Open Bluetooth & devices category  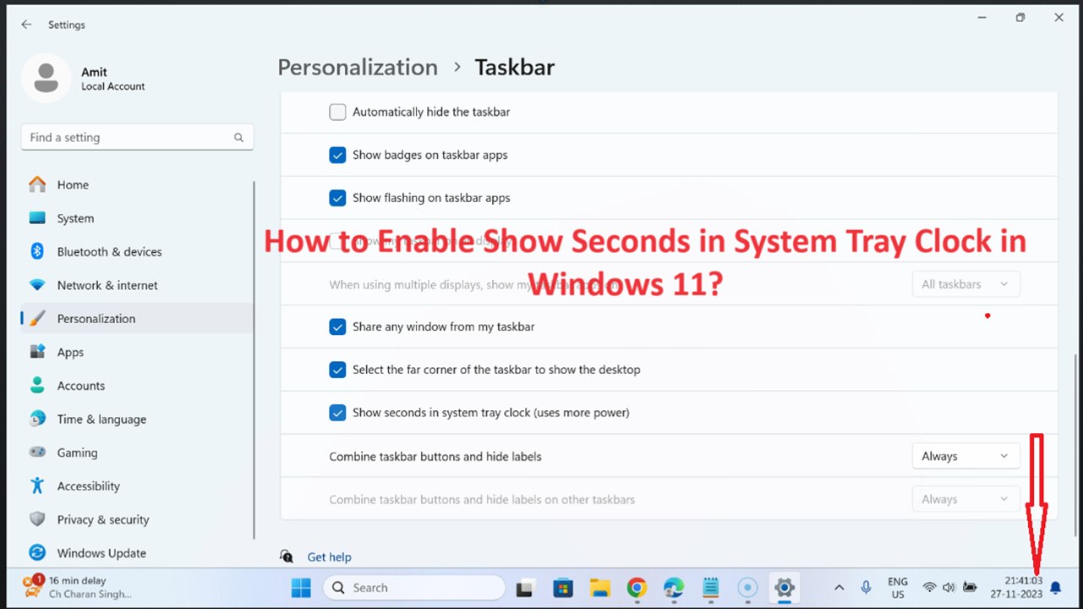point(136,251)
